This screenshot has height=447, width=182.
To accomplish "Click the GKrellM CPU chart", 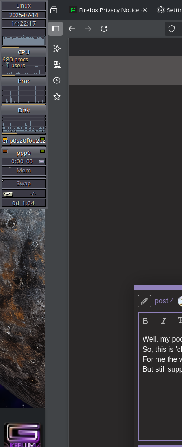I will pyautogui.click(x=24, y=37).
